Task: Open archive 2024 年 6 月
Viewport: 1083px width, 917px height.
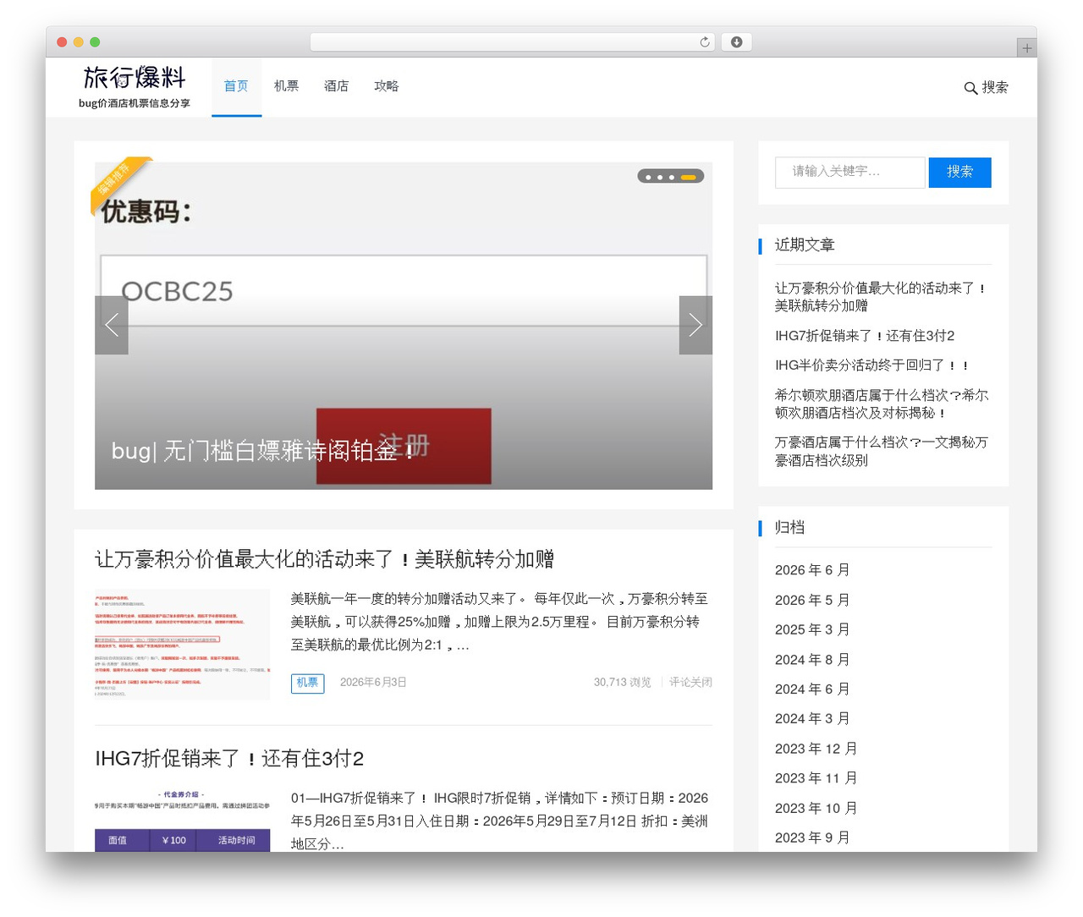Action: tap(811, 689)
